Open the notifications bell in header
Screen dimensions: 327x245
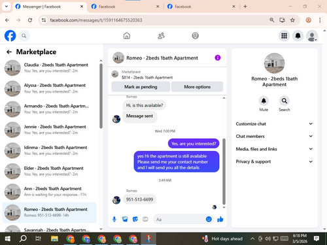click(298, 36)
